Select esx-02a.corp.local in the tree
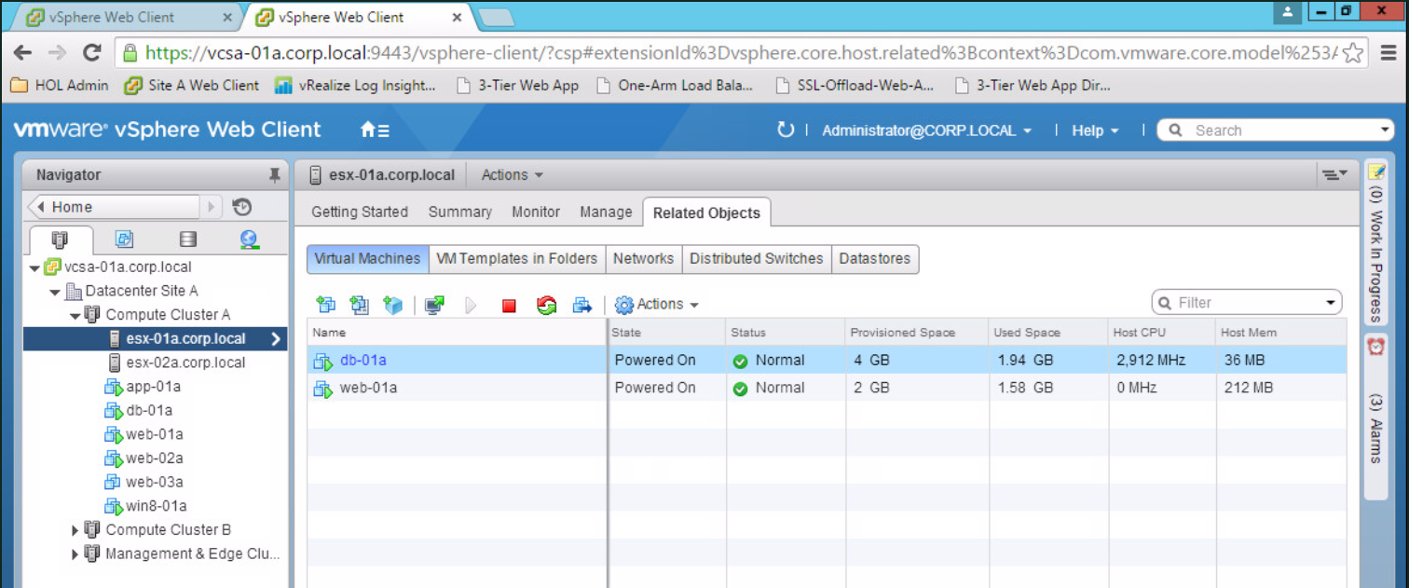Viewport: 1409px width, 588px height. [185, 362]
